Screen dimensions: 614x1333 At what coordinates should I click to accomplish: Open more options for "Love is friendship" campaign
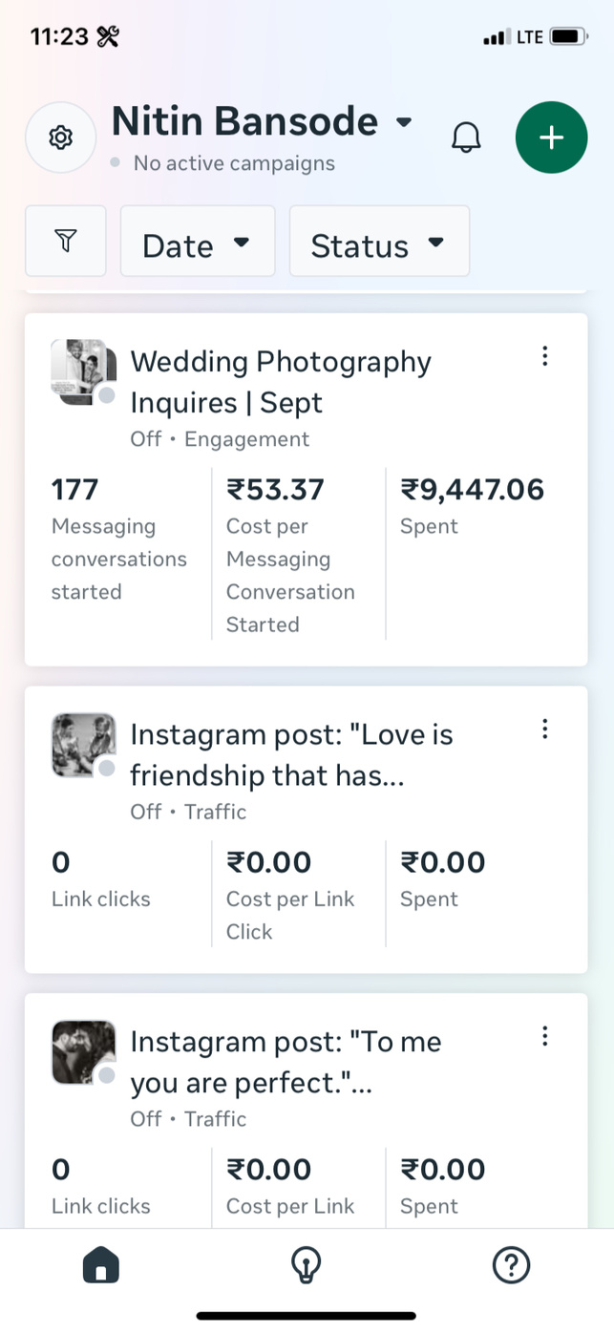point(544,730)
